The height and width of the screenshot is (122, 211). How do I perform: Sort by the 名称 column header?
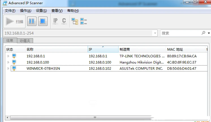coord(57,49)
